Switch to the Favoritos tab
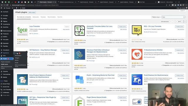 tap(60, 17)
